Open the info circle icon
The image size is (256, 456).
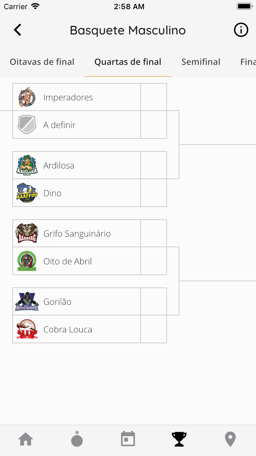(x=241, y=30)
